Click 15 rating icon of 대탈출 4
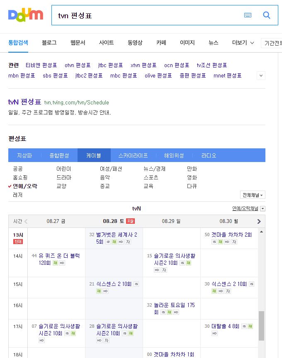 [x=244, y=326]
